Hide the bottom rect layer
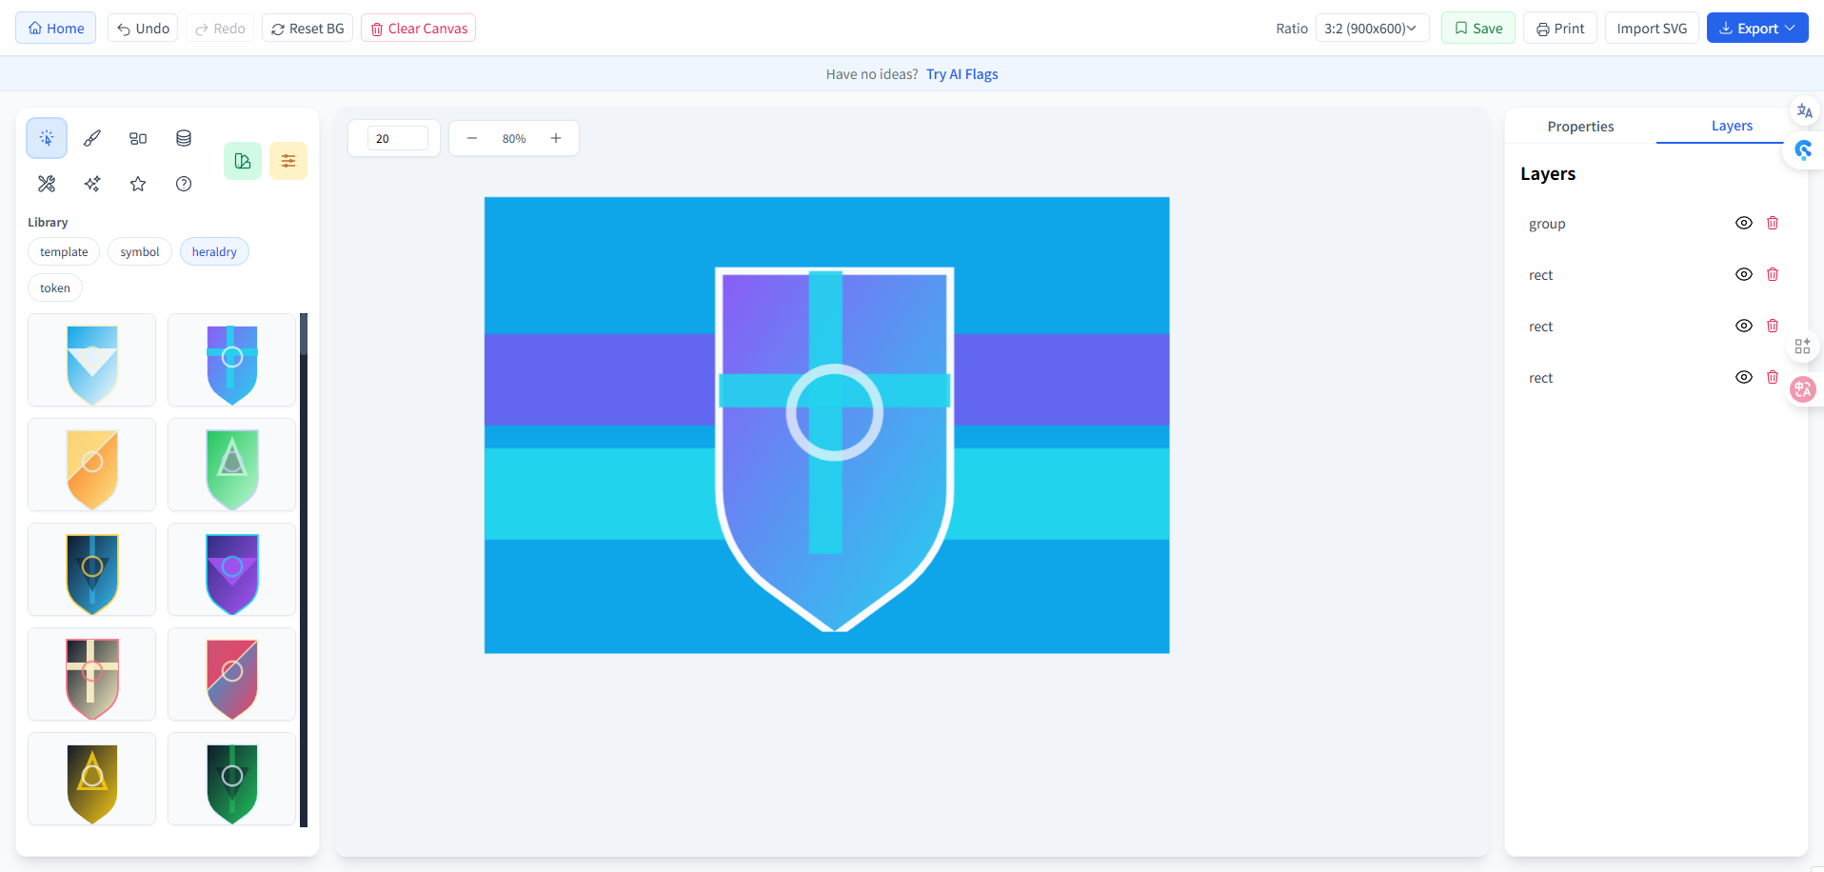The width and height of the screenshot is (1824, 872). pyautogui.click(x=1744, y=377)
